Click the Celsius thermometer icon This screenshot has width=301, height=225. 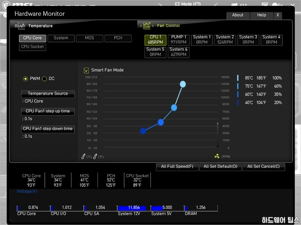83,157
